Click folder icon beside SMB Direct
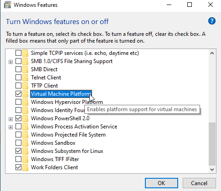 (x=25, y=69)
